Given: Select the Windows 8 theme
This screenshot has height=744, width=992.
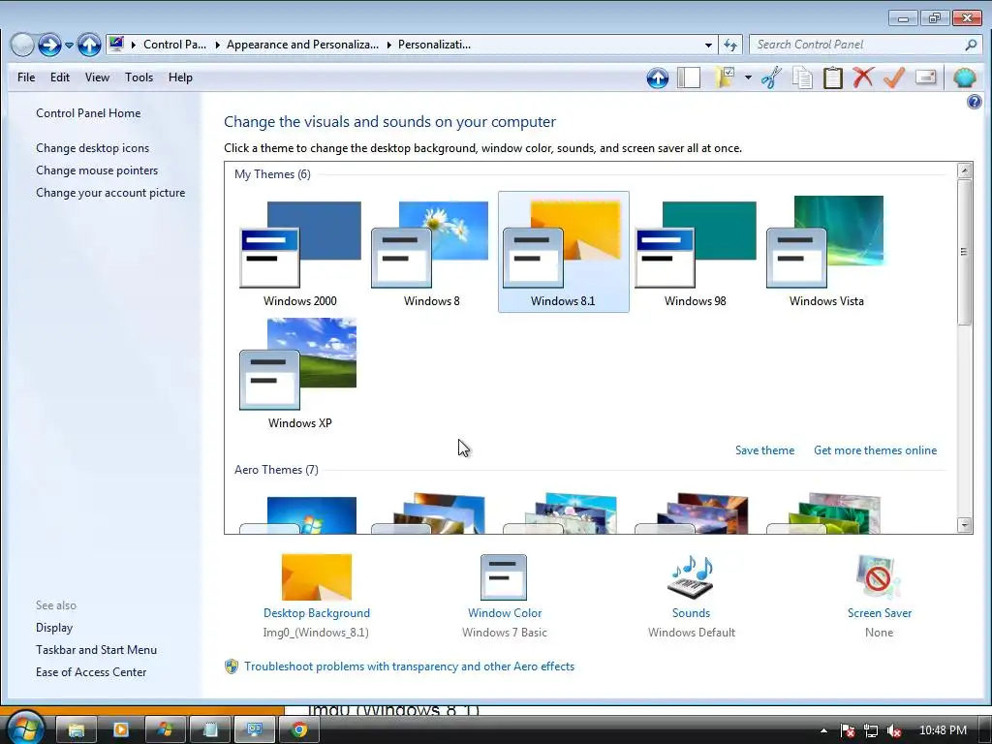Looking at the screenshot, I should tap(431, 253).
